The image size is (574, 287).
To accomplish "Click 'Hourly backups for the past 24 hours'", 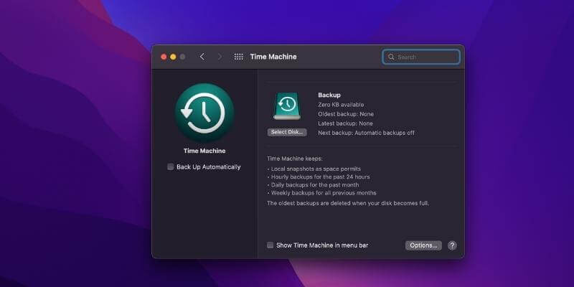I will pyautogui.click(x=319, y=177).
